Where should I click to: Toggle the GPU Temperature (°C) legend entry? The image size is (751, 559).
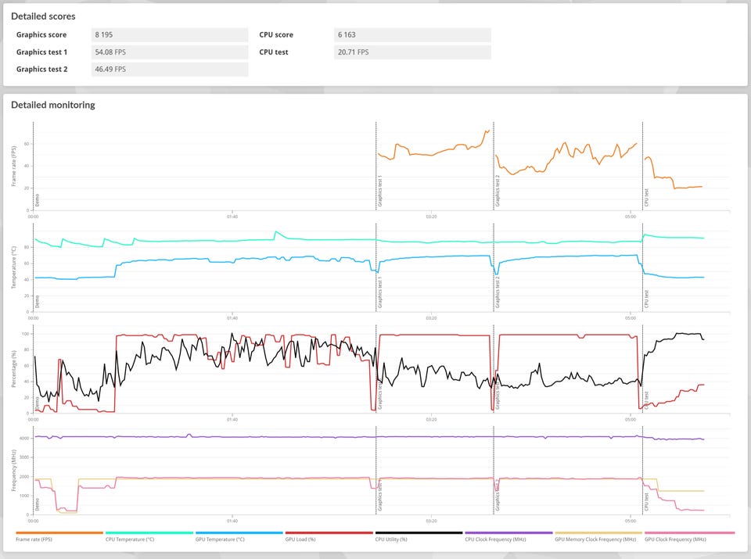[239, 536]
